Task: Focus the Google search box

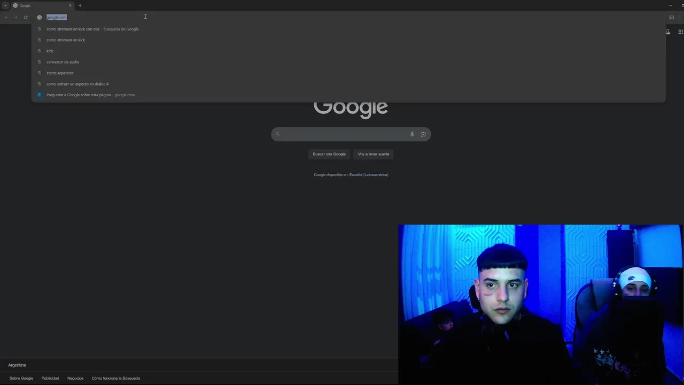Action: (351, 134)
